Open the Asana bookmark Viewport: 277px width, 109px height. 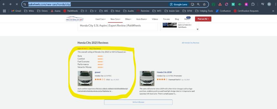(x=55, y=11)
